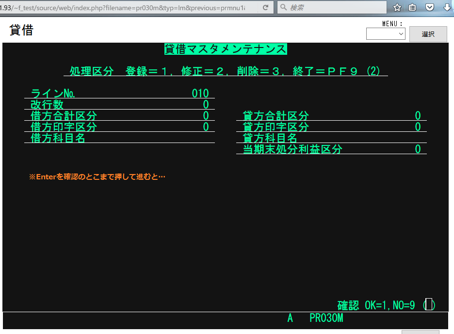454x334 pixels.
Task: Click the bookmark star icon
Action: tap(397, 7)
